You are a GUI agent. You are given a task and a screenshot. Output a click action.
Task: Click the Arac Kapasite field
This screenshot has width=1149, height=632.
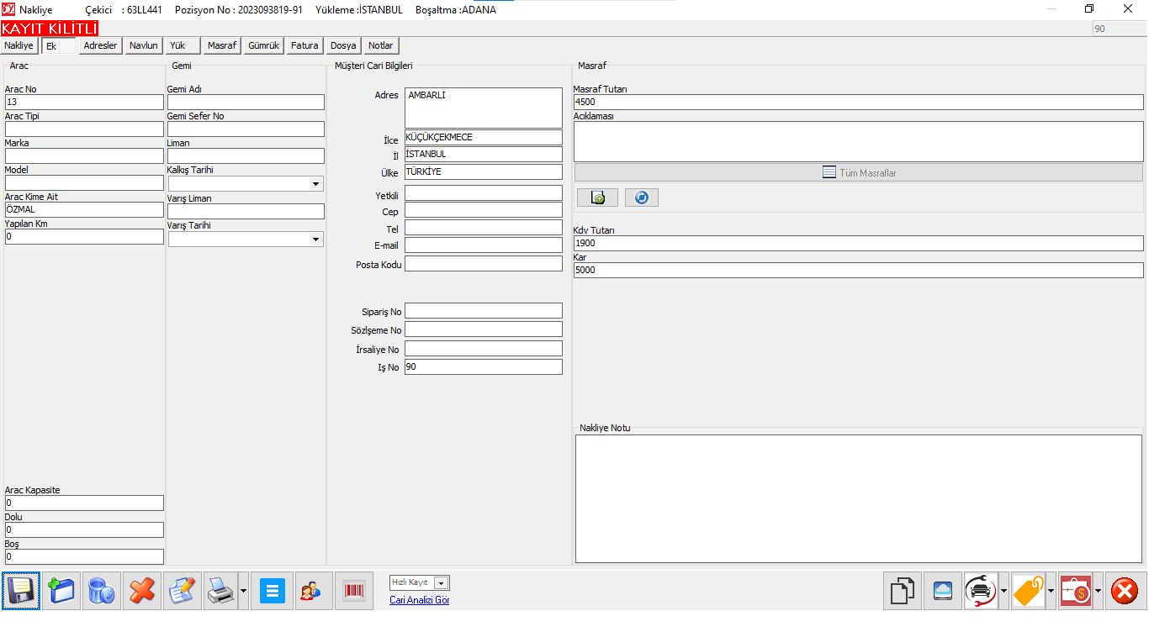point(84,503)
